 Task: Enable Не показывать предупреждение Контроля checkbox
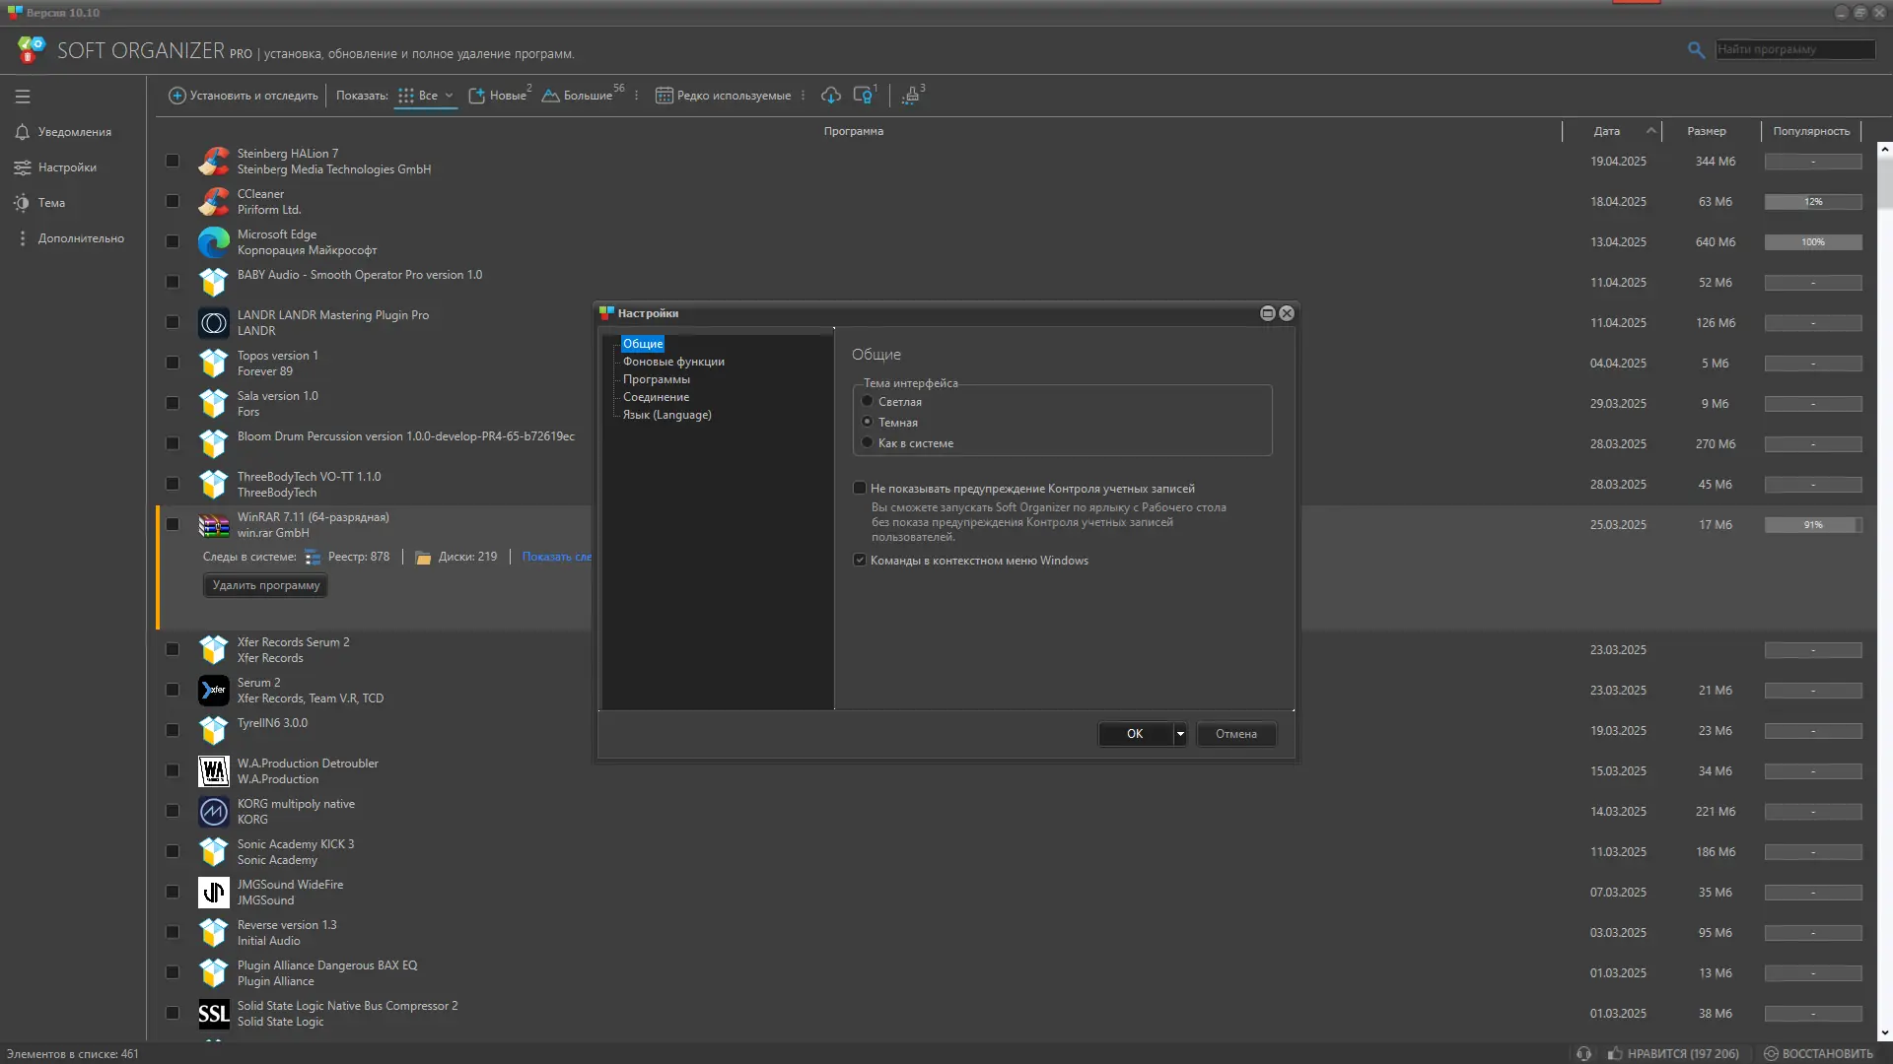click(860, 488)
